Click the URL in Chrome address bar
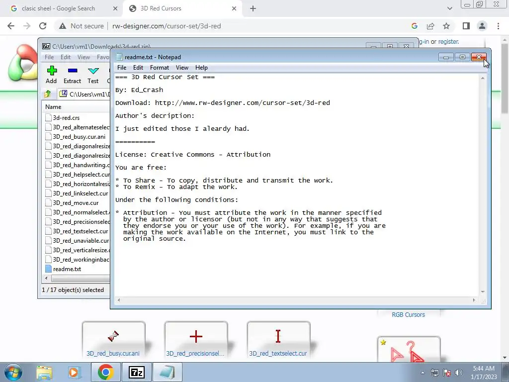509x382 pixels. (167, 26)
